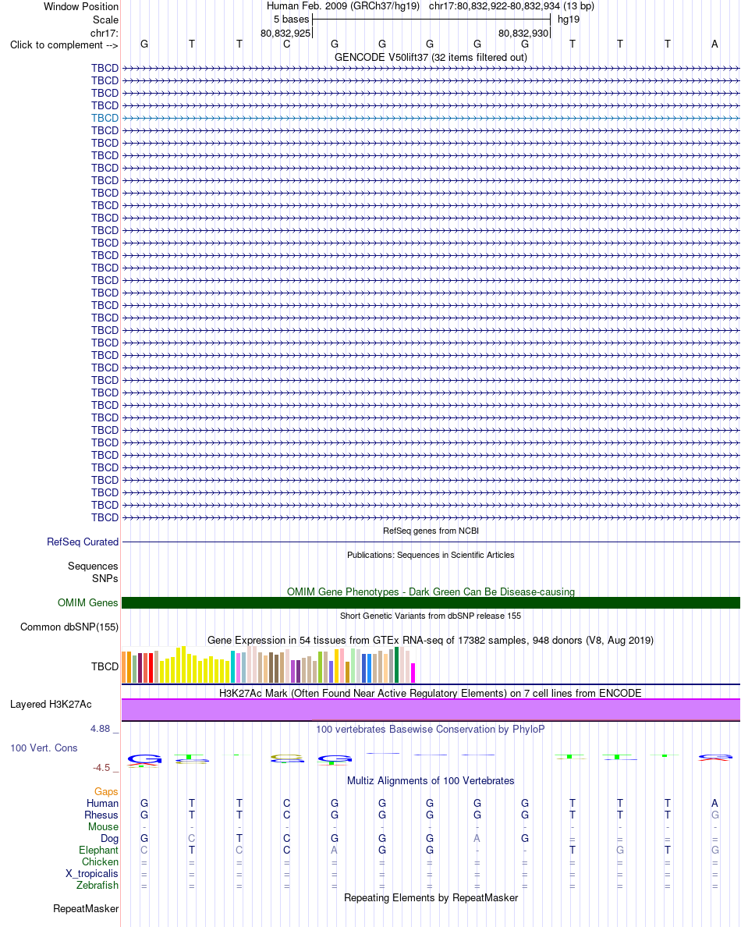The width and height of the screenshot is (741, 927).
Task: Click the light-blue highlighted TBCD transcript label
Action: point(105,119)
